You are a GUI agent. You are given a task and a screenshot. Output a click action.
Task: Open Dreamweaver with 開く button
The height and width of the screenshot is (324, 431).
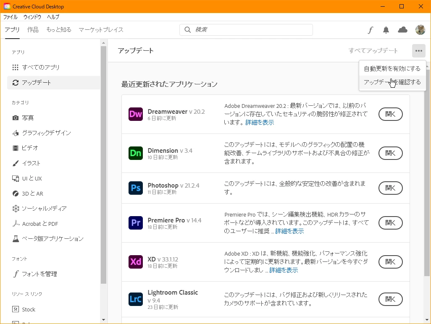pyautogui.click(x=390, y=114)
